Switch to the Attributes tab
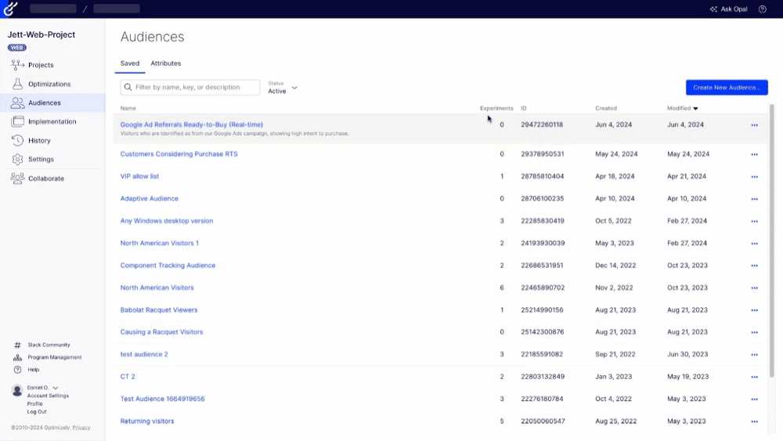783x441 pixels. tap(165, 63)
